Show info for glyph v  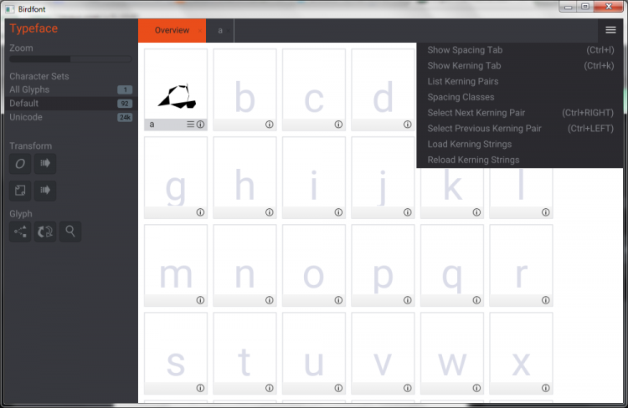tap(407, 388)
